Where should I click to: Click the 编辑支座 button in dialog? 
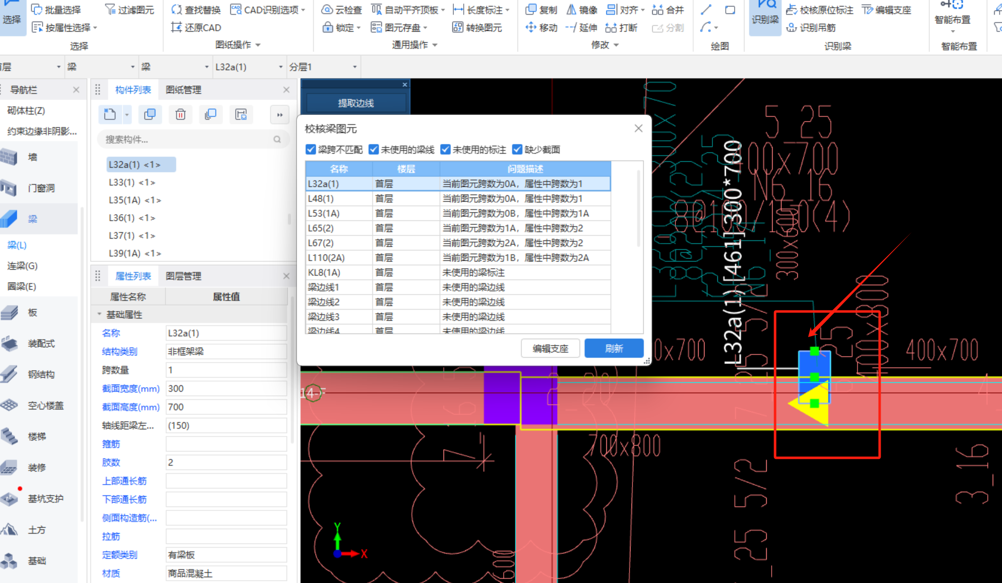pyautogui.click(x=551, y=348)
